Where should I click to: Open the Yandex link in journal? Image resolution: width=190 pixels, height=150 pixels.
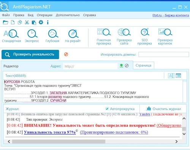coord(145,114)
